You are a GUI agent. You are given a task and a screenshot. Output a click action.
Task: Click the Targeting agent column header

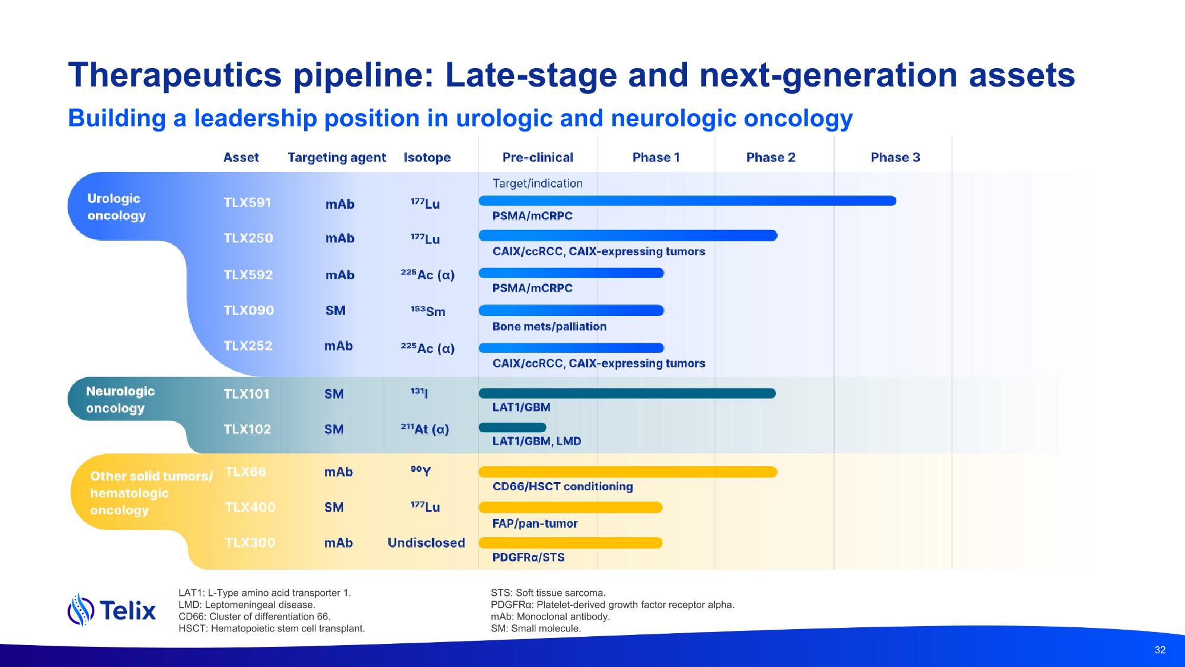coord(336,157)
